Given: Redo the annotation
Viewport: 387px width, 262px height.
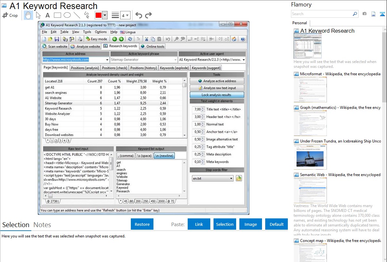Looking at the screenshot, I should click(x=148, y=15).
